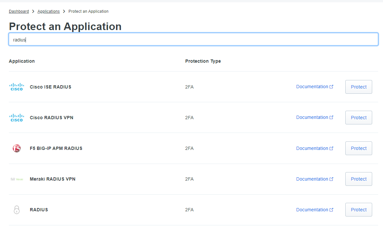Viewport: 383px width, 226px height.
Task: Select the Cisco RADIUS VPN application name
Action: click(x=51, y=118)
